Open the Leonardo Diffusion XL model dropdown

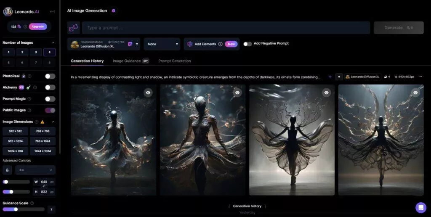[104, 44]
